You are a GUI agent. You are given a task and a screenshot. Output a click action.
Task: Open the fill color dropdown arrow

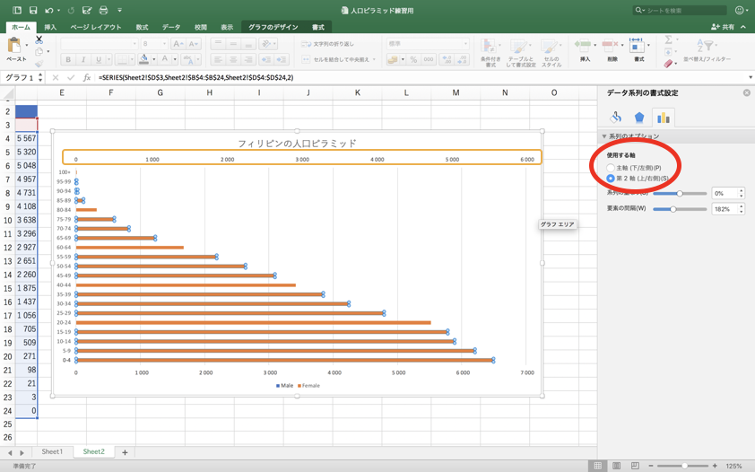tap(154, 59)
